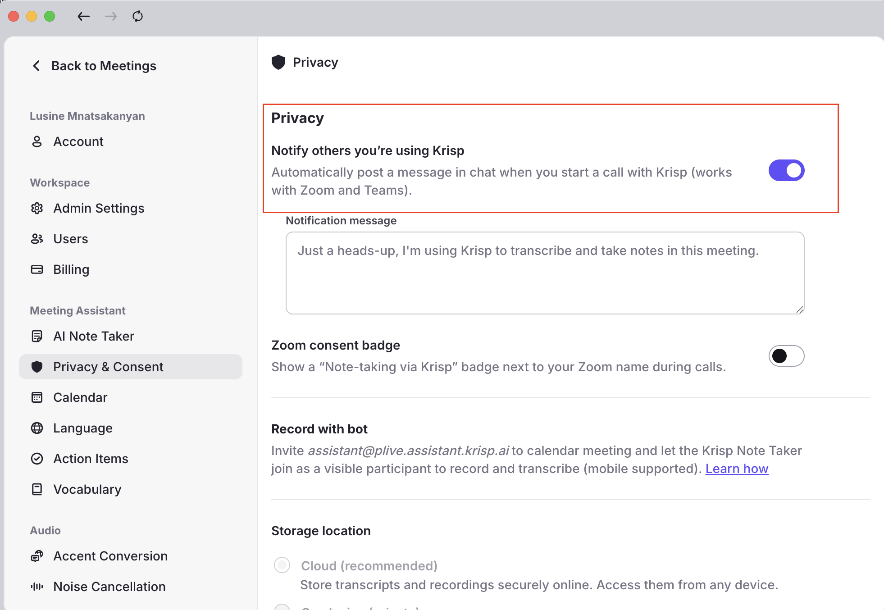Click the Calendar sidebar icon
This screenshot has width=884, height=610.
37,397
